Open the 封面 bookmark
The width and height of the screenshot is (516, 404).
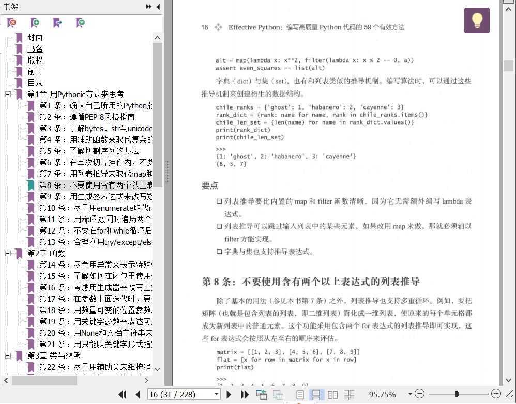35,38
